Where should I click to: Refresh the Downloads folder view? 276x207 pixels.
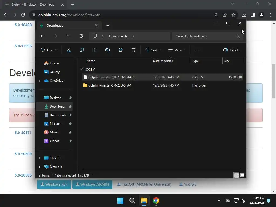click(81, 36)
